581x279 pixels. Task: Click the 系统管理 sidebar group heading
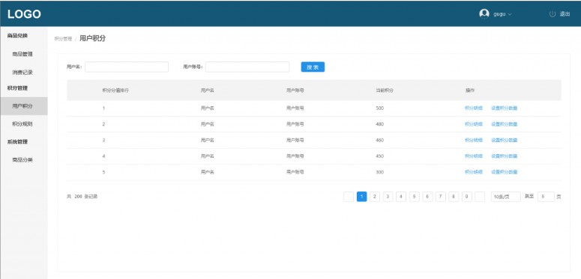tap(17, 141)
